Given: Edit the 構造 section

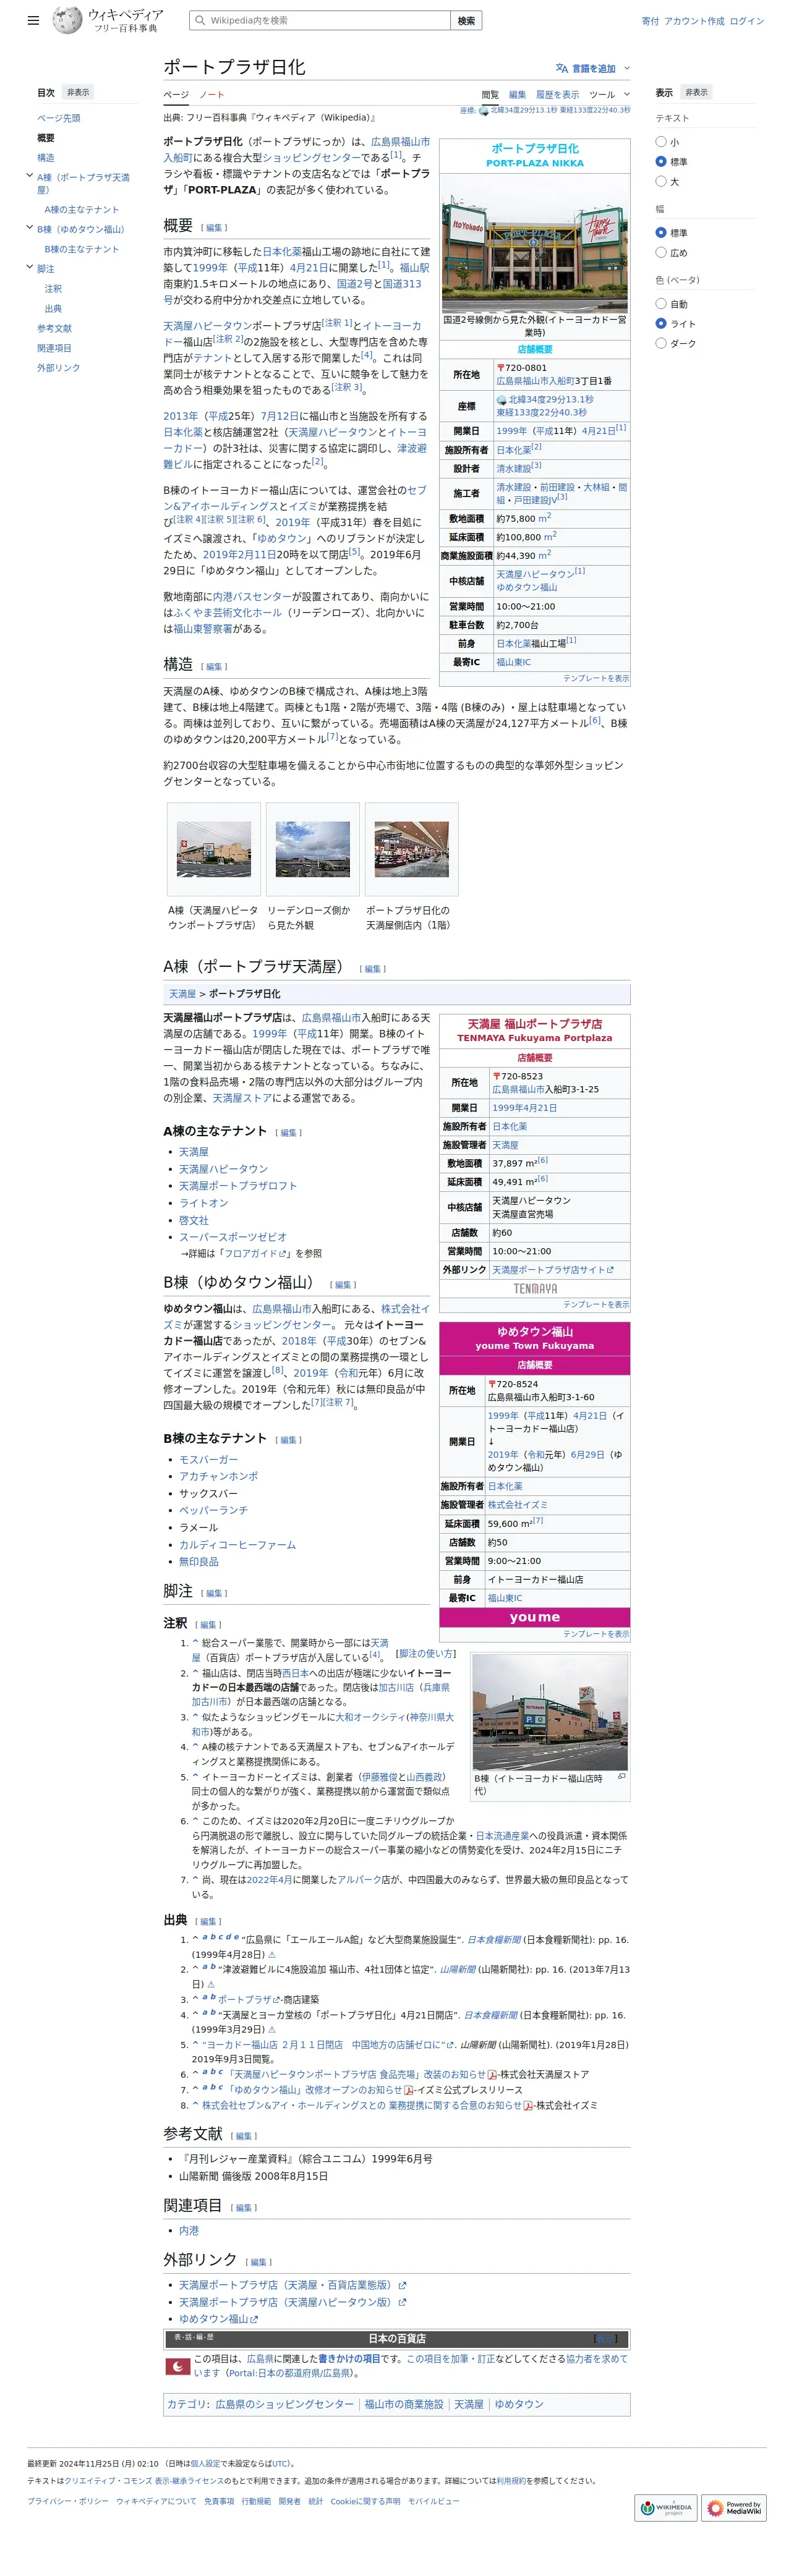Looking at the screenshot, I should tap(214, 666).
